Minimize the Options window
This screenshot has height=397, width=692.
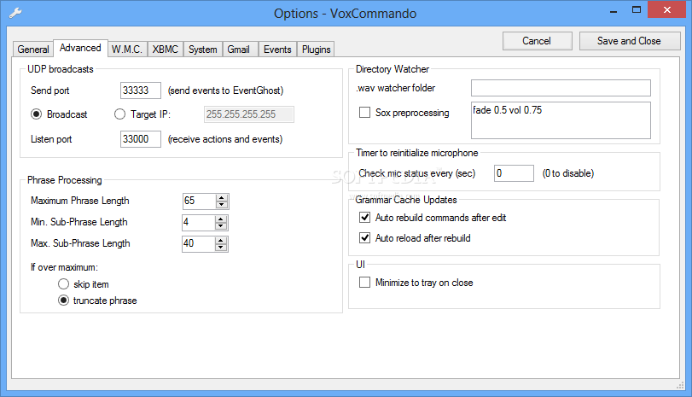coord(613,10)
